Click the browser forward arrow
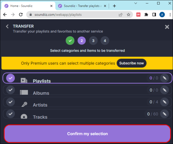Image resolution: width=173 pixels, height=144 pixels. [x=13, y=14]
